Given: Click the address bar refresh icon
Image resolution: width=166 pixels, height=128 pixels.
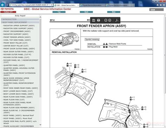Looking at the screenshot, I should (51, 5).
